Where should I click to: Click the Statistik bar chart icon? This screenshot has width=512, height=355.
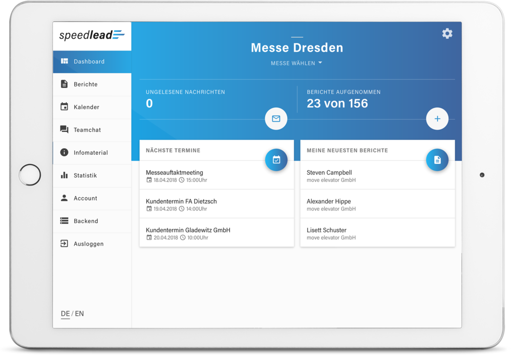click(x=65, y=175)
